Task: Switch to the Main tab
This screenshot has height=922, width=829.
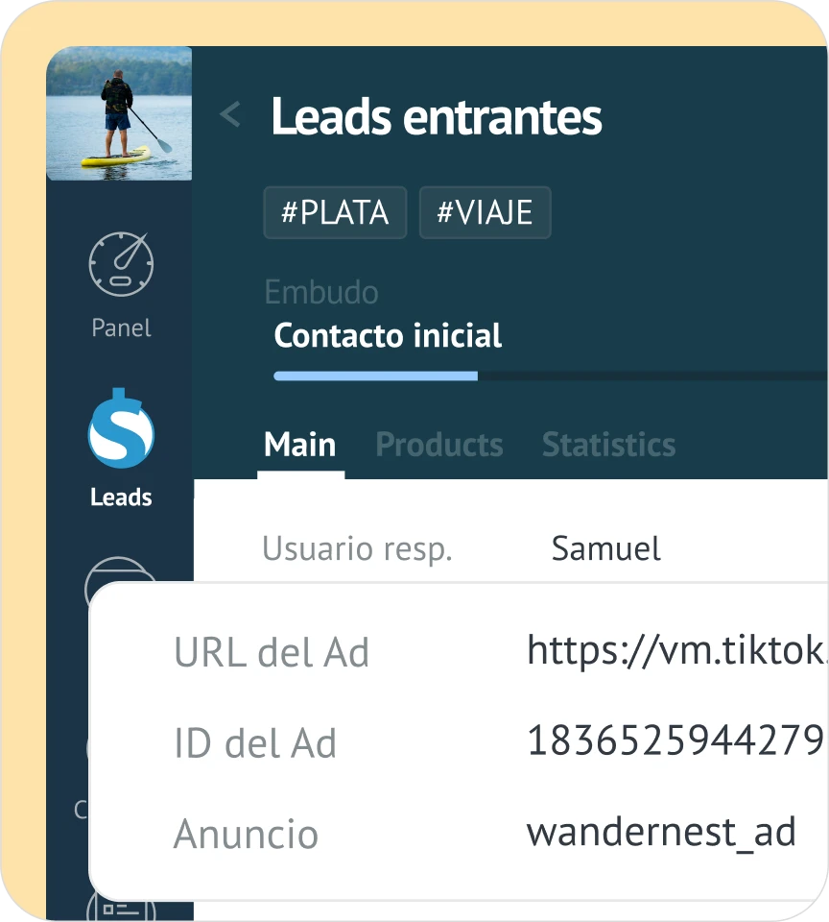Action: click(x=300, y=445)
